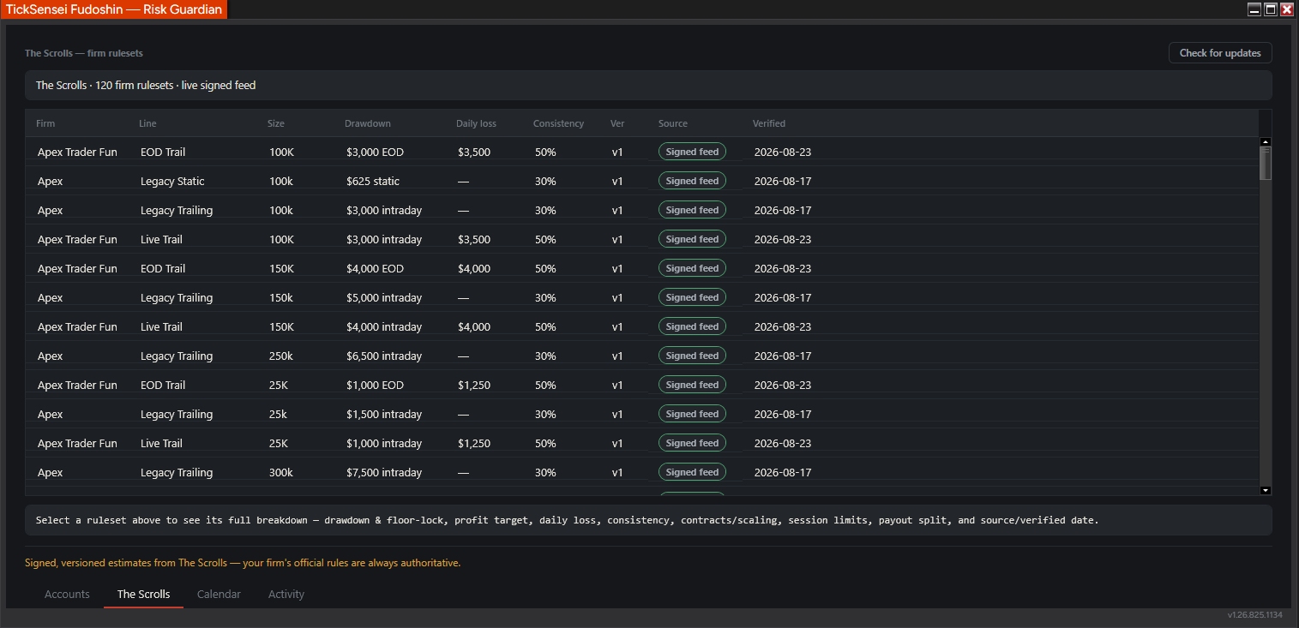Click the $4,000 EOD drawdown cell

(x=375, y=268)
